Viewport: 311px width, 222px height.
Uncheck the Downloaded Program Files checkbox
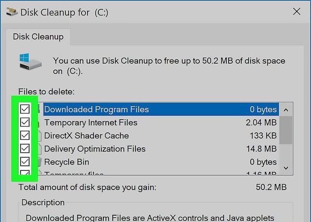click(25, 109)
